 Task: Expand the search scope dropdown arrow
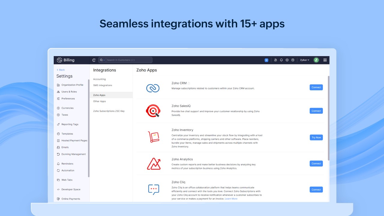pyautogui.click(x=104, y=60)
